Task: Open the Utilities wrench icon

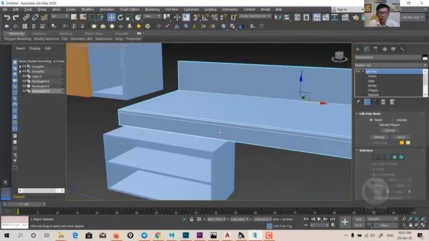Action: point(402,49)
